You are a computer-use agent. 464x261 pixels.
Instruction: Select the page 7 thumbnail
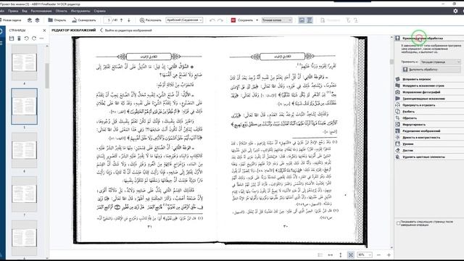[x=24, y=194]
